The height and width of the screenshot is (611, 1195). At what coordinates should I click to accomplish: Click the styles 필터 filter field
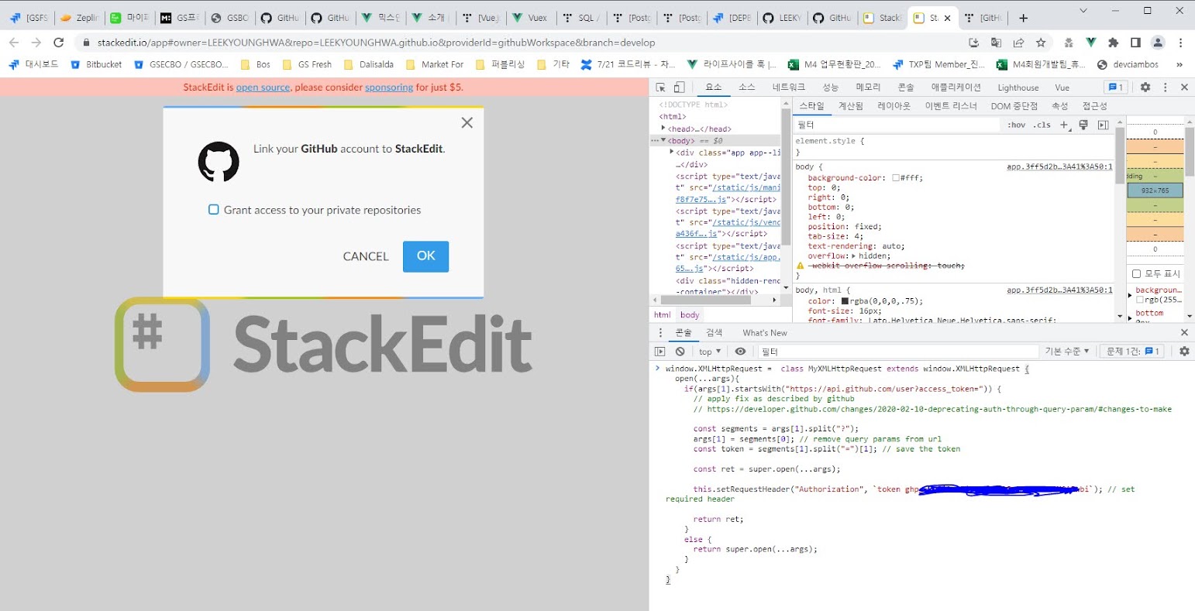(897, 125)
